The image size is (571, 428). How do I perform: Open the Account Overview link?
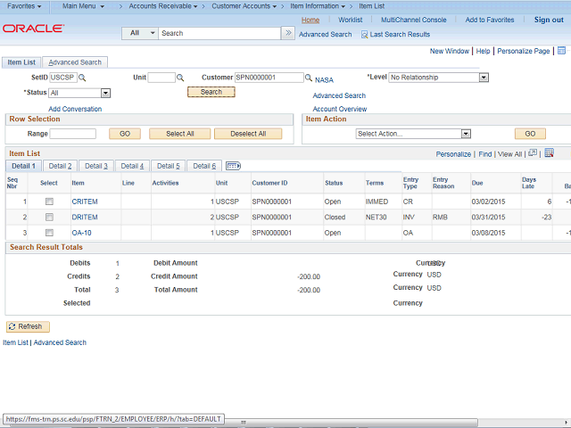pos(339,109)
